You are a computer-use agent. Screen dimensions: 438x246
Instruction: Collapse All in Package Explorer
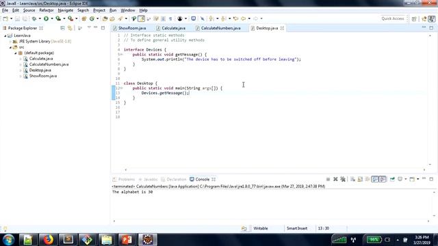coord(62,28)
